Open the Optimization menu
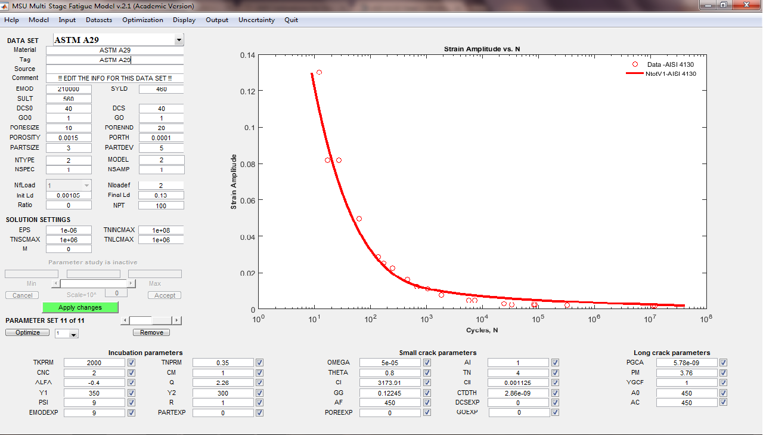This screenshot has height=435, width=763. point(142,20)
